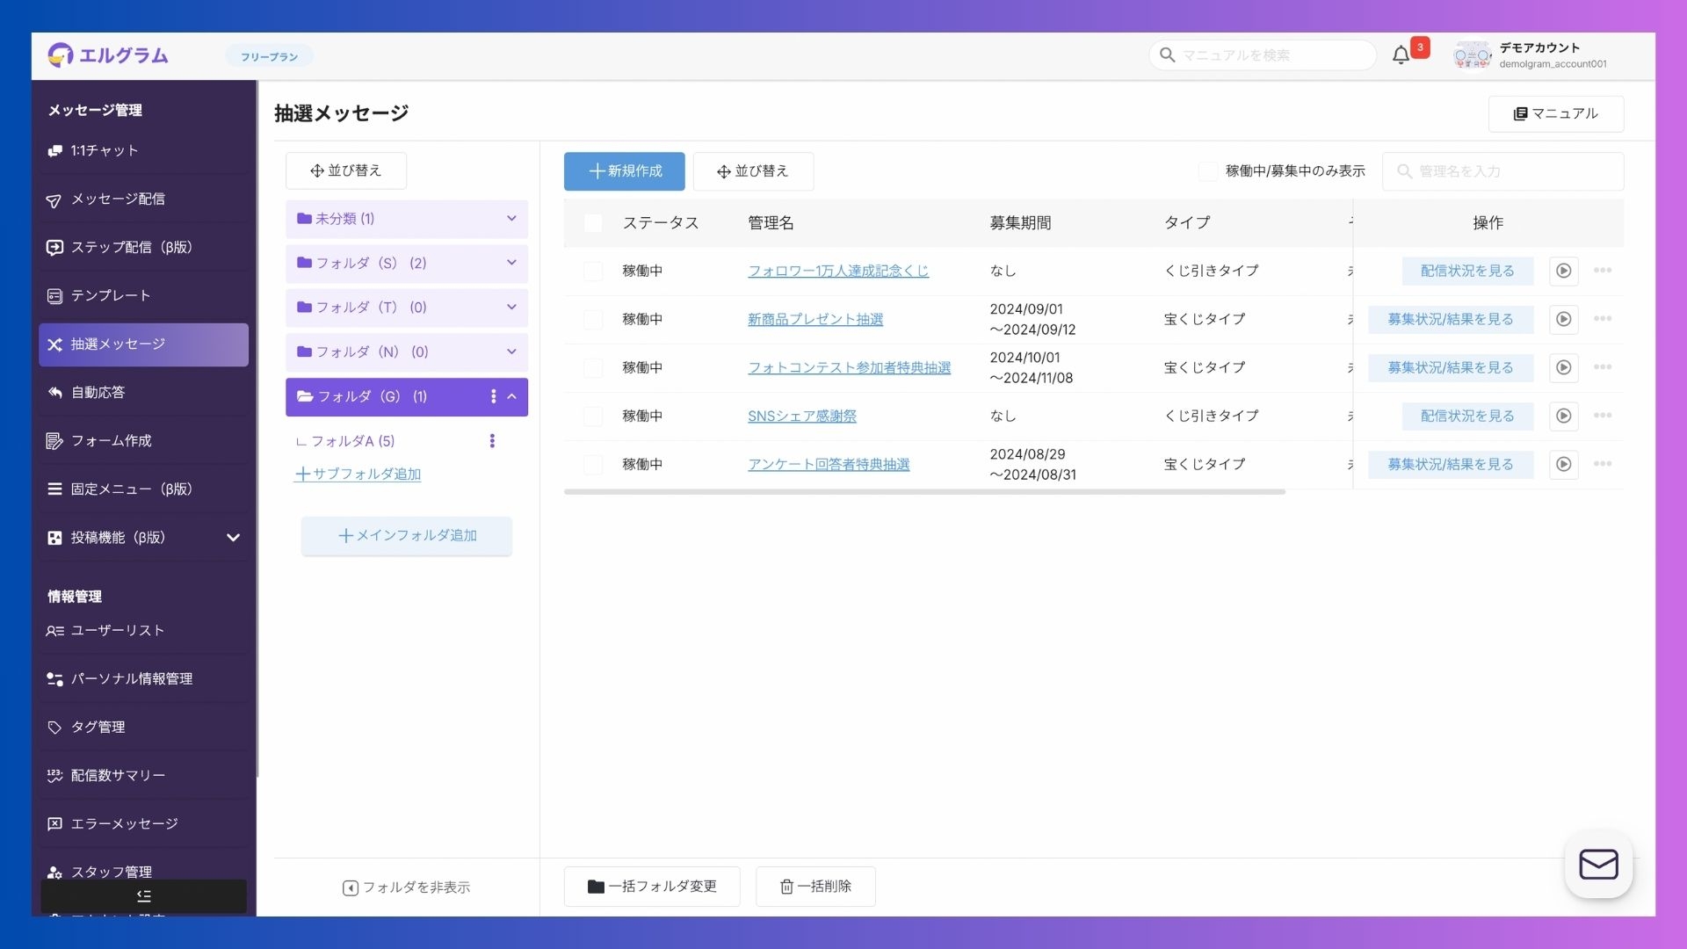Viewport: 1687px width, 949px height.
Task: Click the notification bell icon
Action: pos(1401,55)
